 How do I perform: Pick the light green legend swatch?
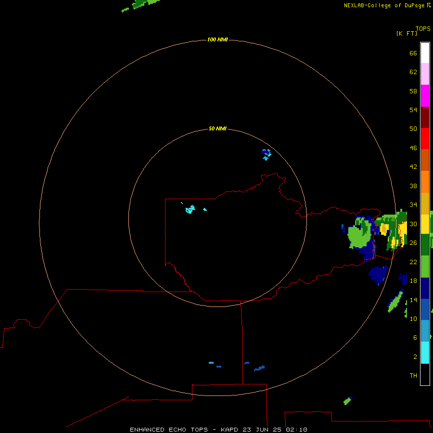[x=425, y=267]
